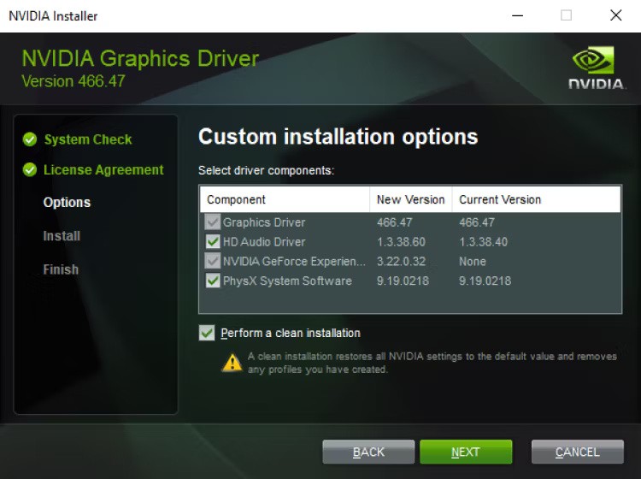Toggle the HD Audio Driver checkbox
Viewport: 641px width, 479px height.
click(213, 242)
